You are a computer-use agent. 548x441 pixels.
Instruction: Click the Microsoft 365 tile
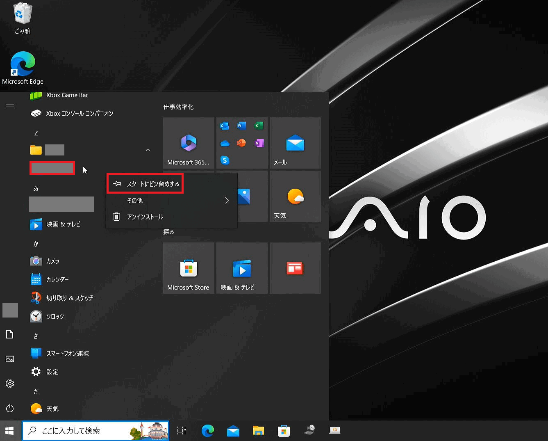189,143
